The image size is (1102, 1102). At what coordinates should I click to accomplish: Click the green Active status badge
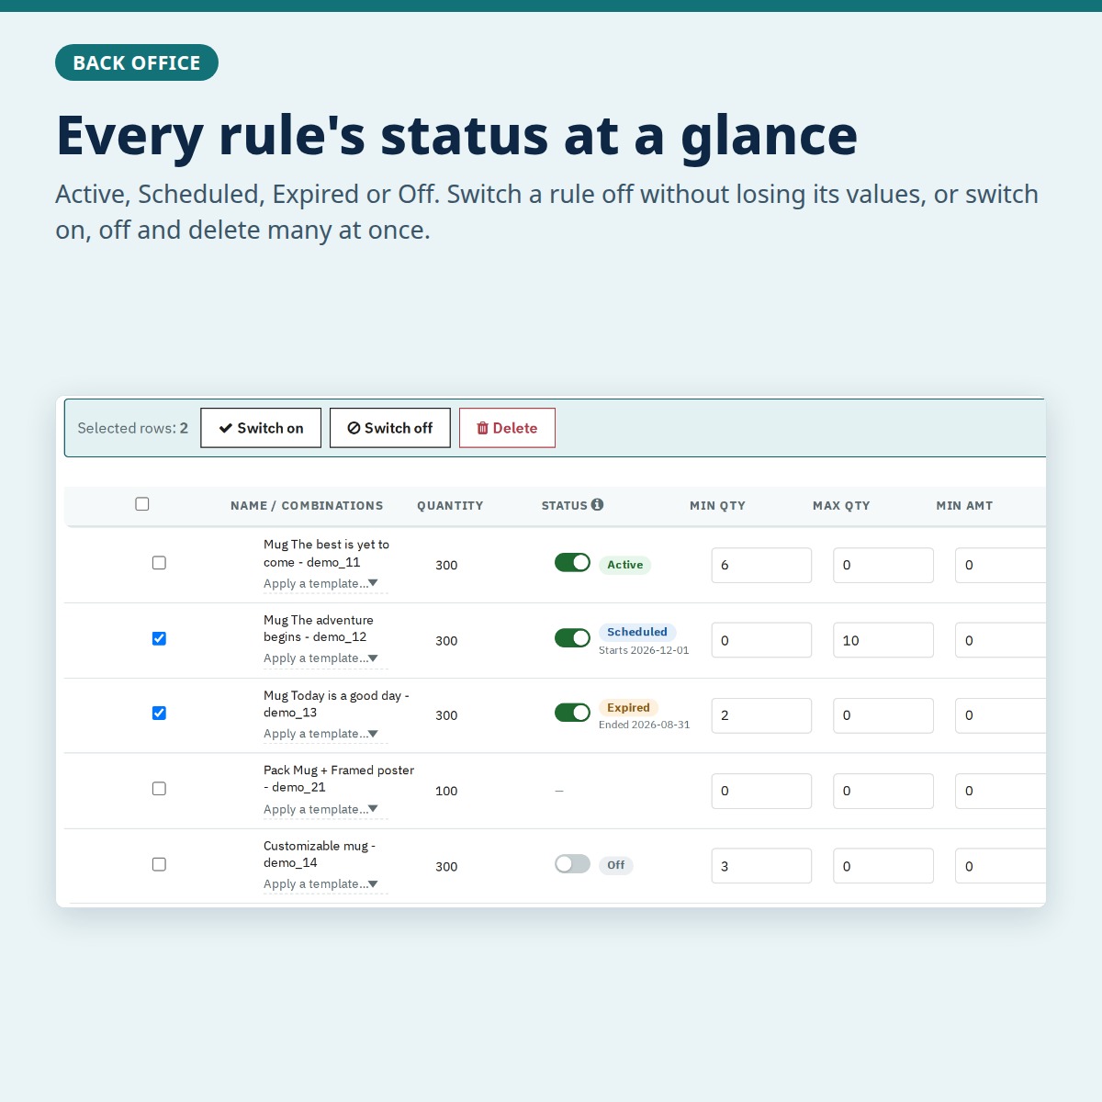tap(624, 565)
